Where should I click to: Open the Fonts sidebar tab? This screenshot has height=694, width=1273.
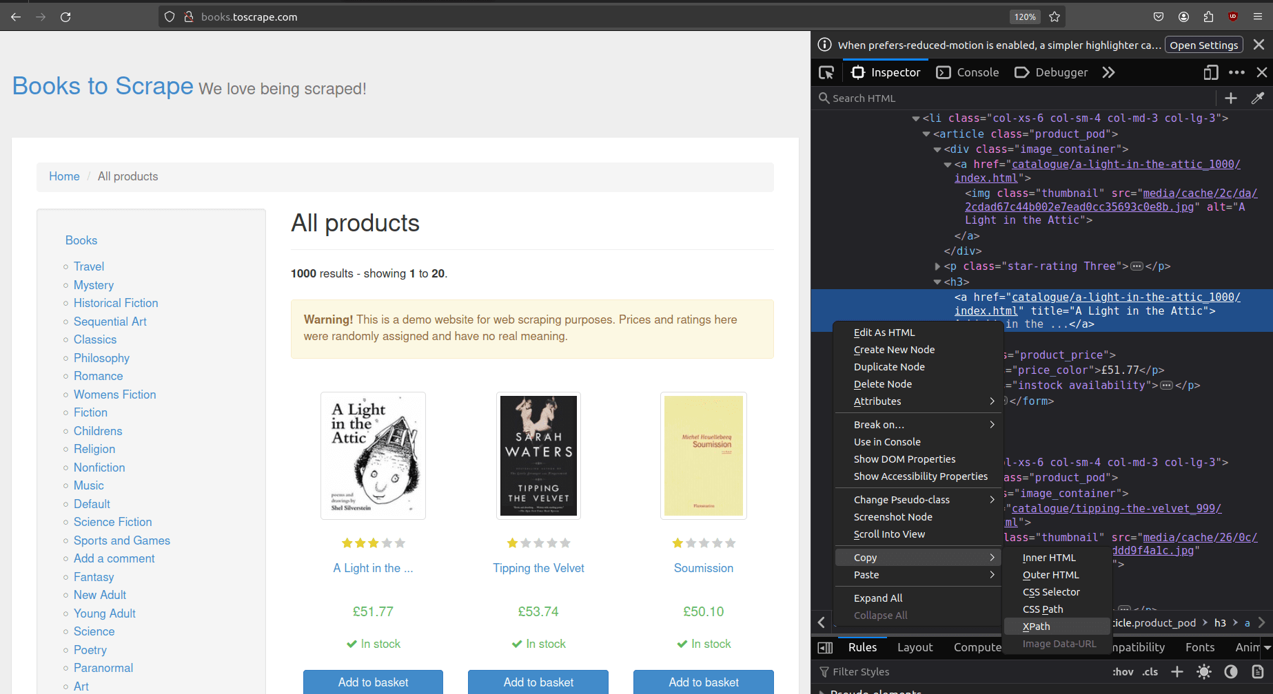(x=1200, y=647)
